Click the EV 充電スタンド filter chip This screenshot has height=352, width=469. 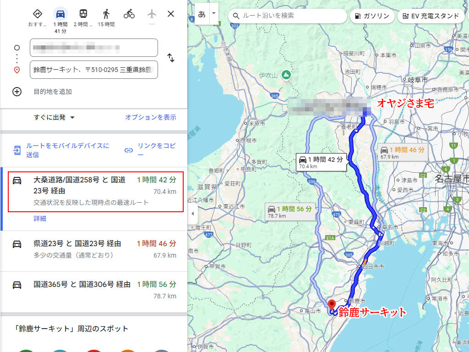(431, 16)
